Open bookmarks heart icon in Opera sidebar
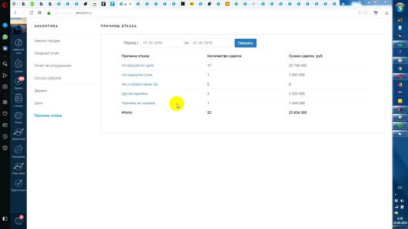The width and height of the screenshot is (408, 229). tap(5, 114)
